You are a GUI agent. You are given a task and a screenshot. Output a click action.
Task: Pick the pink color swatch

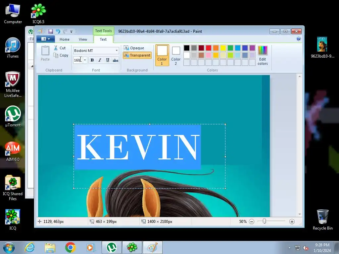(209, 55)
